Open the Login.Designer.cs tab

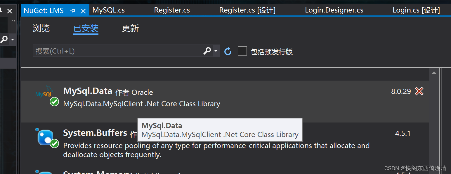pos(334,10)
